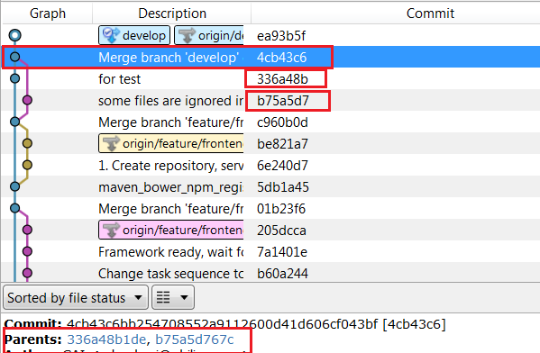The image size is (540, 353).
Task: Select the 'for test' commit row
Action: [x=270, y=78]
